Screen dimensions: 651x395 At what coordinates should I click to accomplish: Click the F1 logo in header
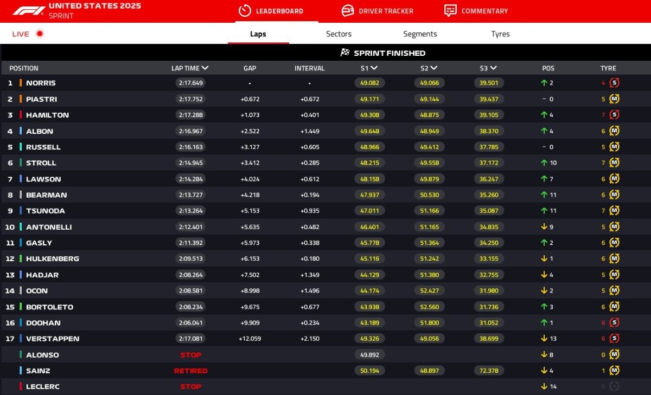[x=29, y=11]
